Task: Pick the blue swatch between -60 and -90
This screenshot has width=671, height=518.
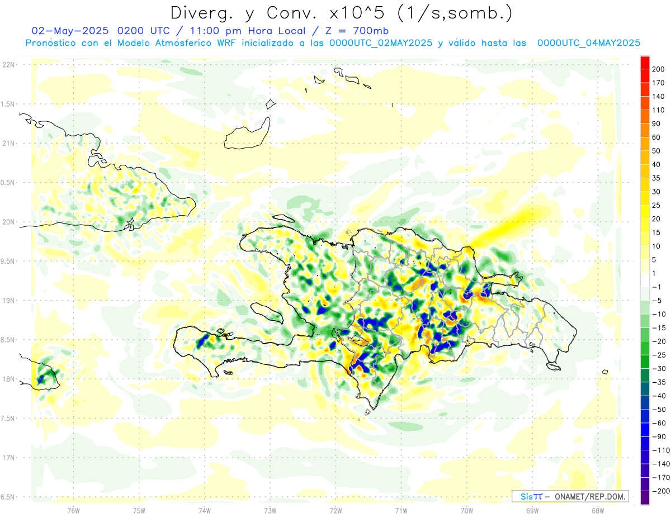Action: (x=645, y=430)
